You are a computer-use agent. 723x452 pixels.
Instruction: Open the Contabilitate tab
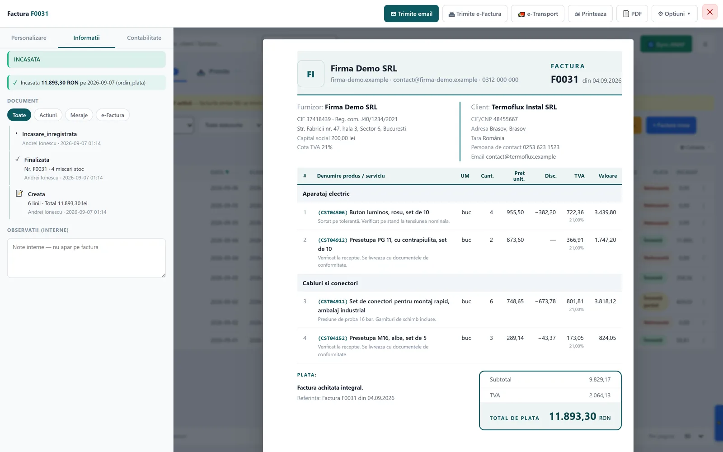[x=144, y=38]
